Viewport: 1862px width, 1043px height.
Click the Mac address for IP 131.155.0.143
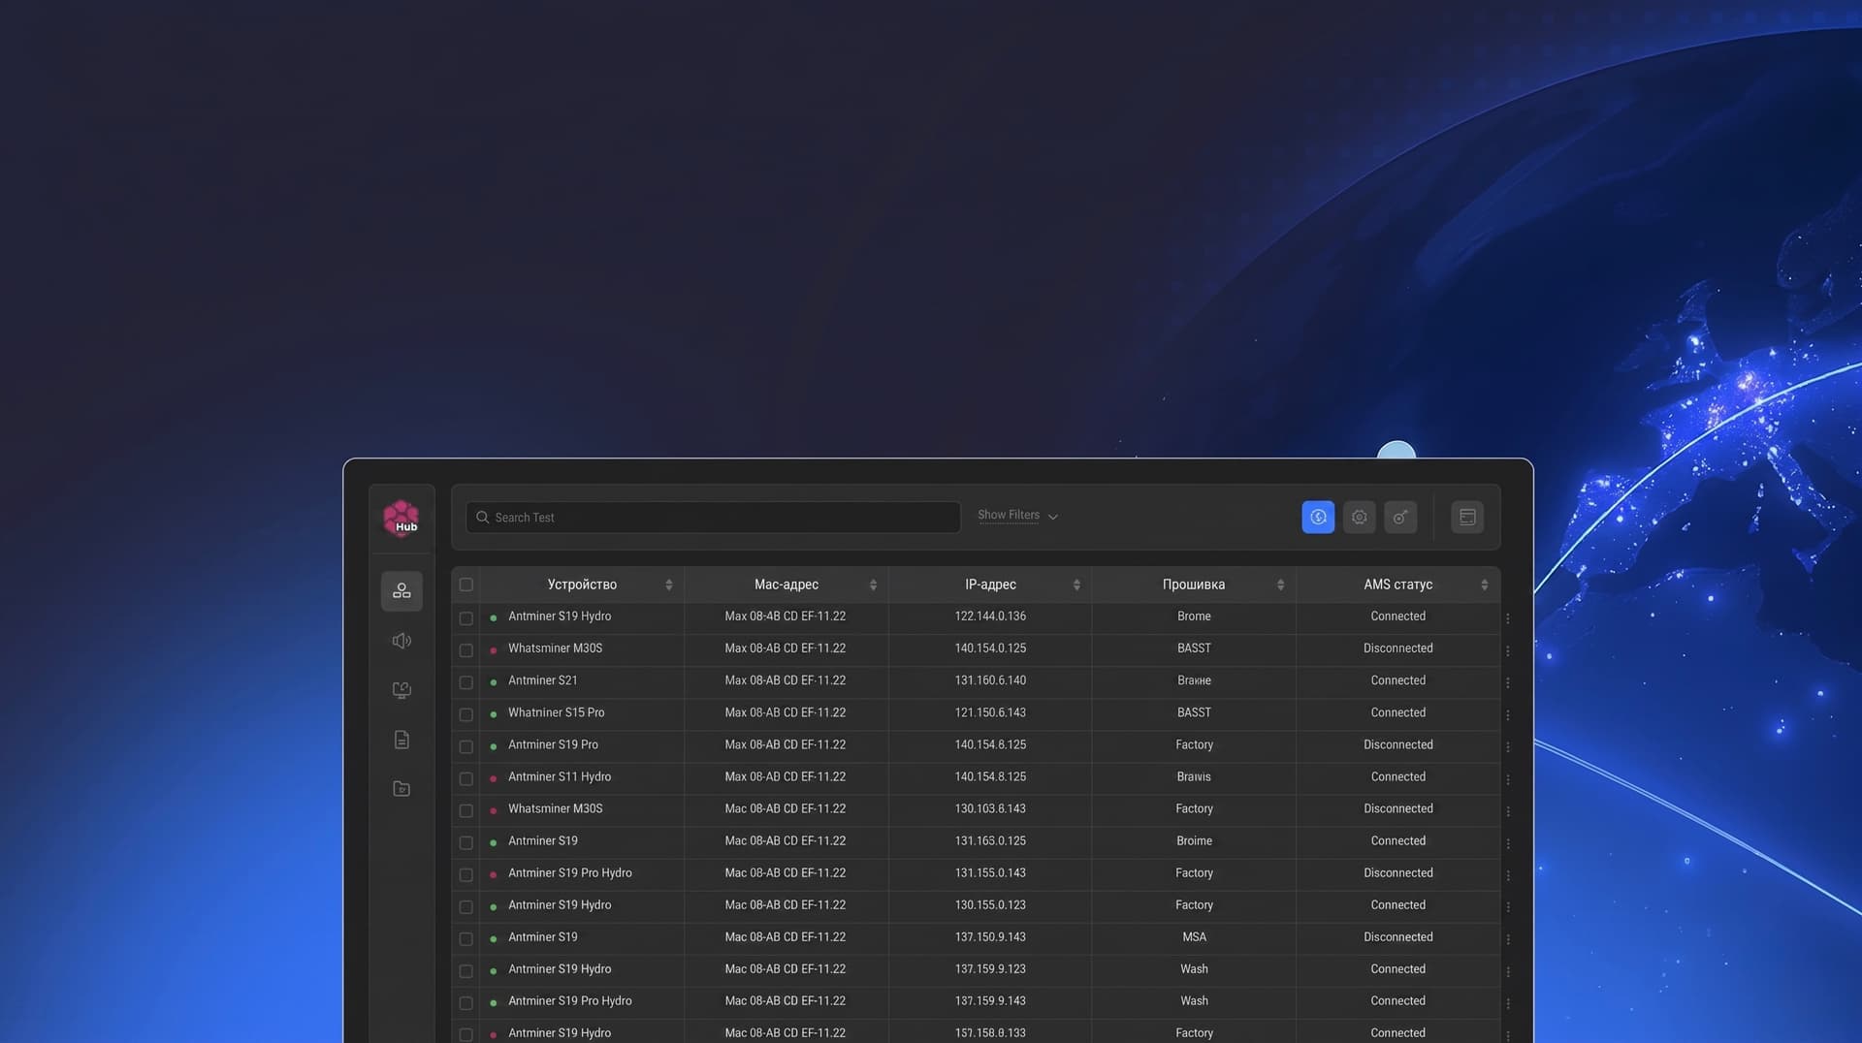coord(786,873)
